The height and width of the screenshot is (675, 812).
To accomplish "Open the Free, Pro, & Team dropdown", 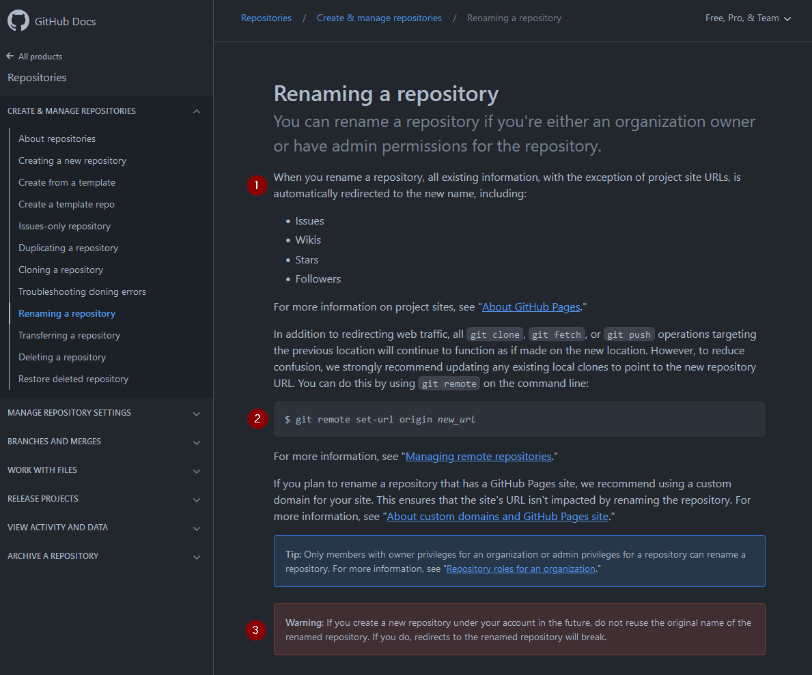I will (x=748, y=18).
